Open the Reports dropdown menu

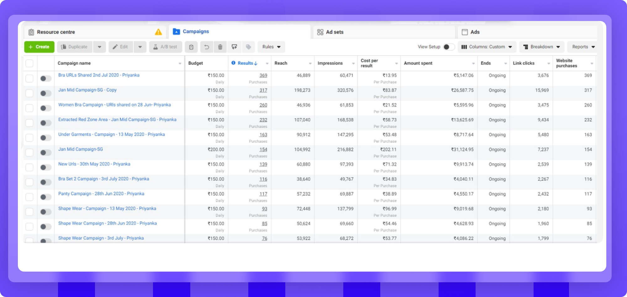pyautogui.click(x=583, y=47)
